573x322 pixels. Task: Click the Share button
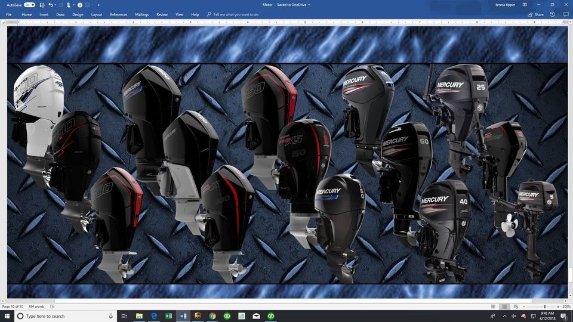coord(536,14)
